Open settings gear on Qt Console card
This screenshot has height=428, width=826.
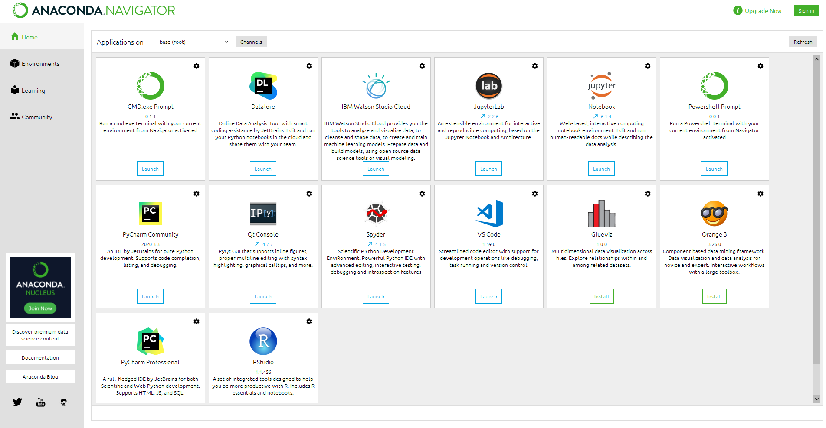pos(309,194)
